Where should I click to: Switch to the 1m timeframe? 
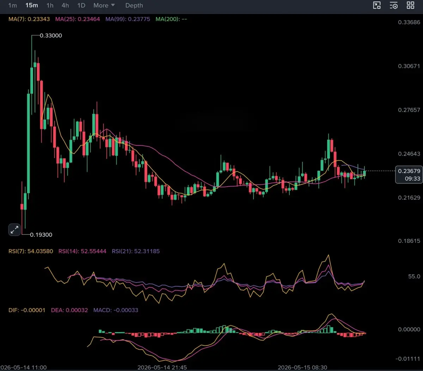[12, 5]
